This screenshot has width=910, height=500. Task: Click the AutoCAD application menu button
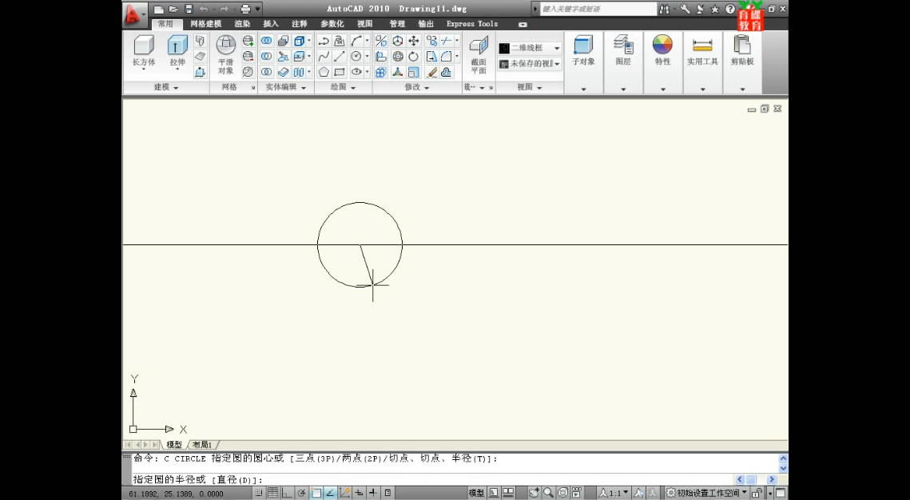(x=135, y=14)
